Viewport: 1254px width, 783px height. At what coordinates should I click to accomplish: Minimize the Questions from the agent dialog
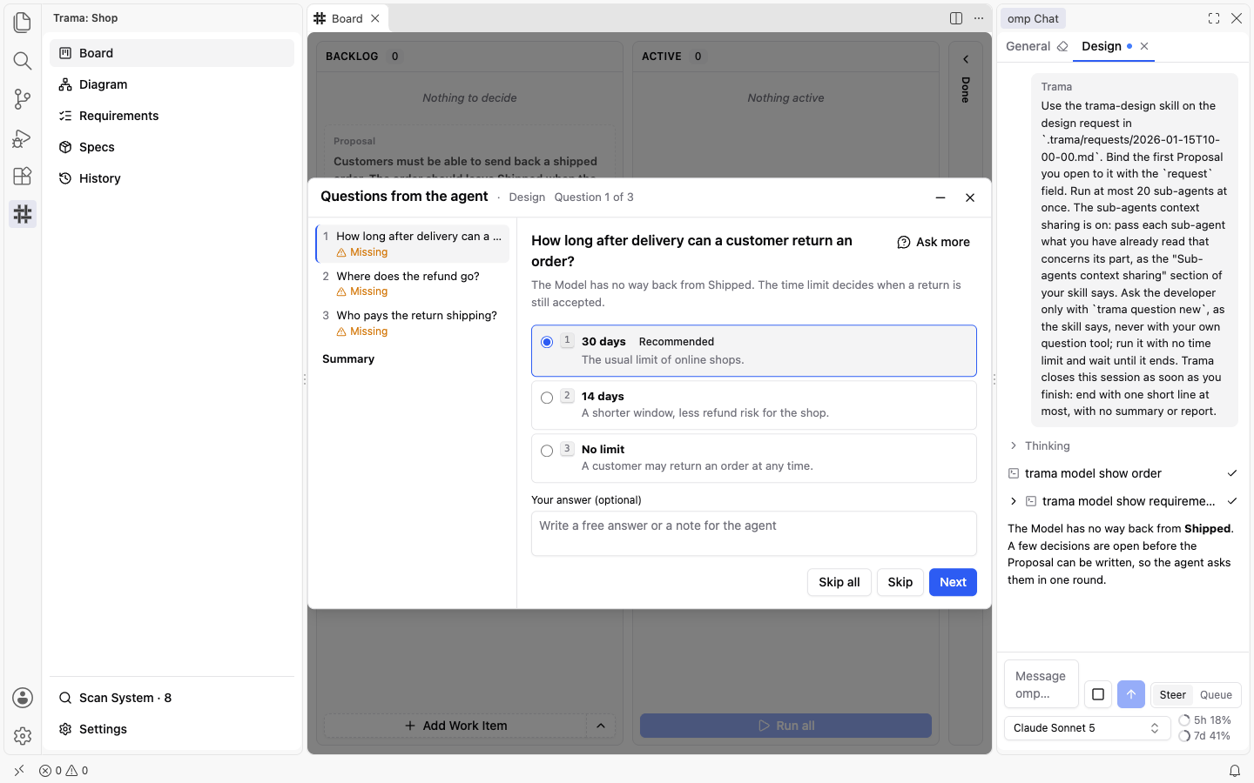940,197
